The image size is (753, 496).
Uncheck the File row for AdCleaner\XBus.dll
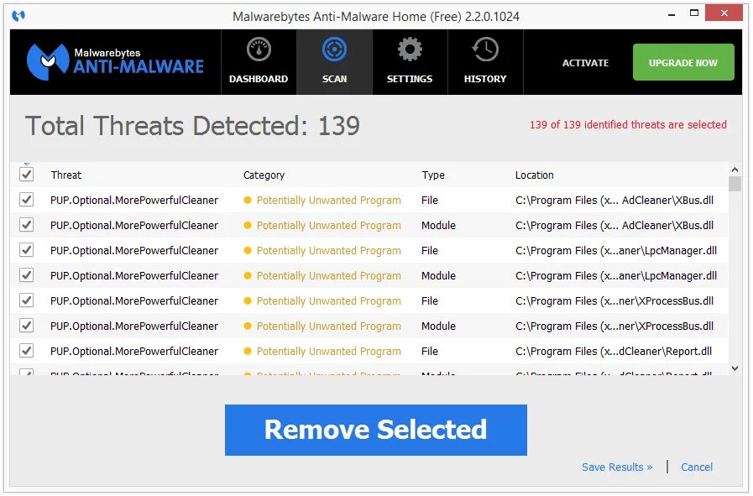click(x=26, y=200)
